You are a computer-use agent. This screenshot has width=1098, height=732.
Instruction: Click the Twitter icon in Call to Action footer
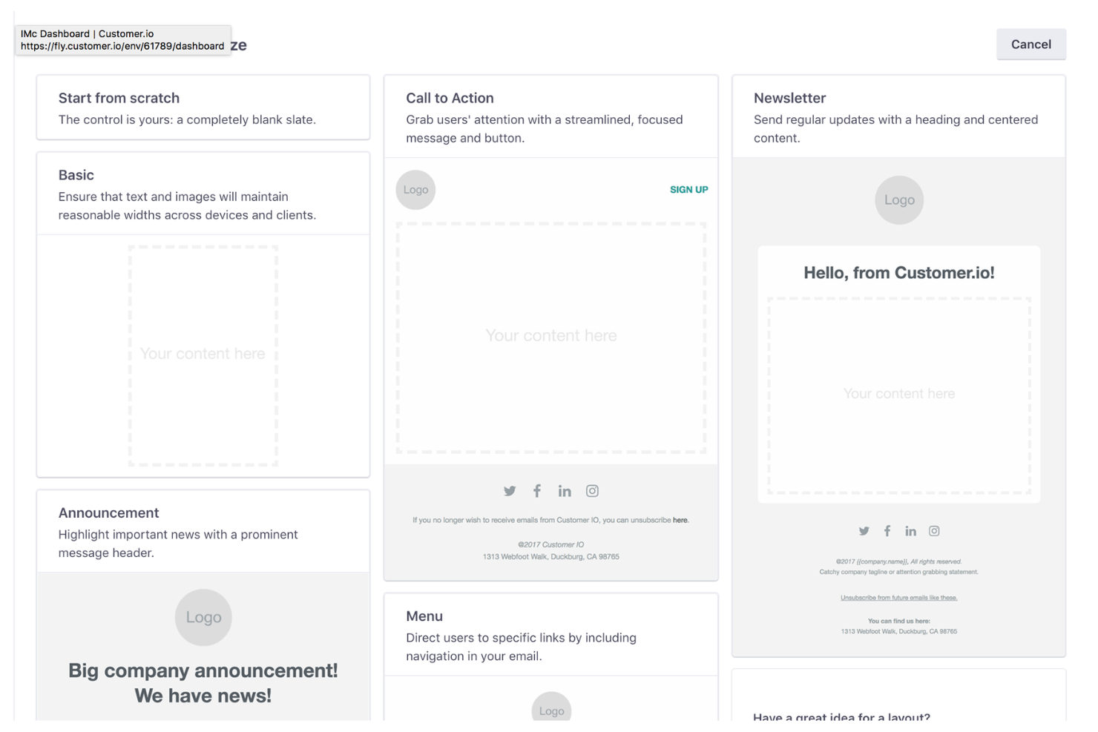[510, 490]
